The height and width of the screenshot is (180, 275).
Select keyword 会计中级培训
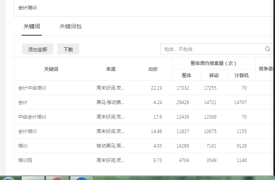[32, 88]
